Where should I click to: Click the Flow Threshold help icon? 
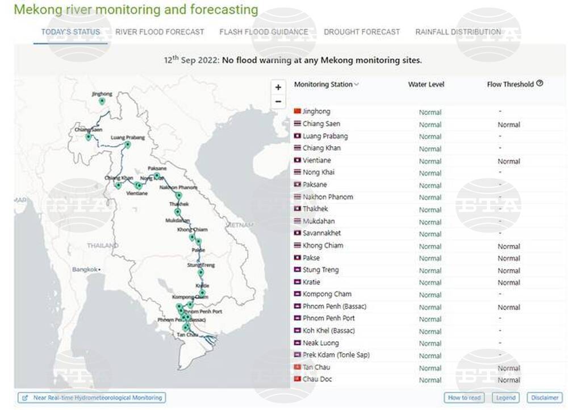(540, 83)
